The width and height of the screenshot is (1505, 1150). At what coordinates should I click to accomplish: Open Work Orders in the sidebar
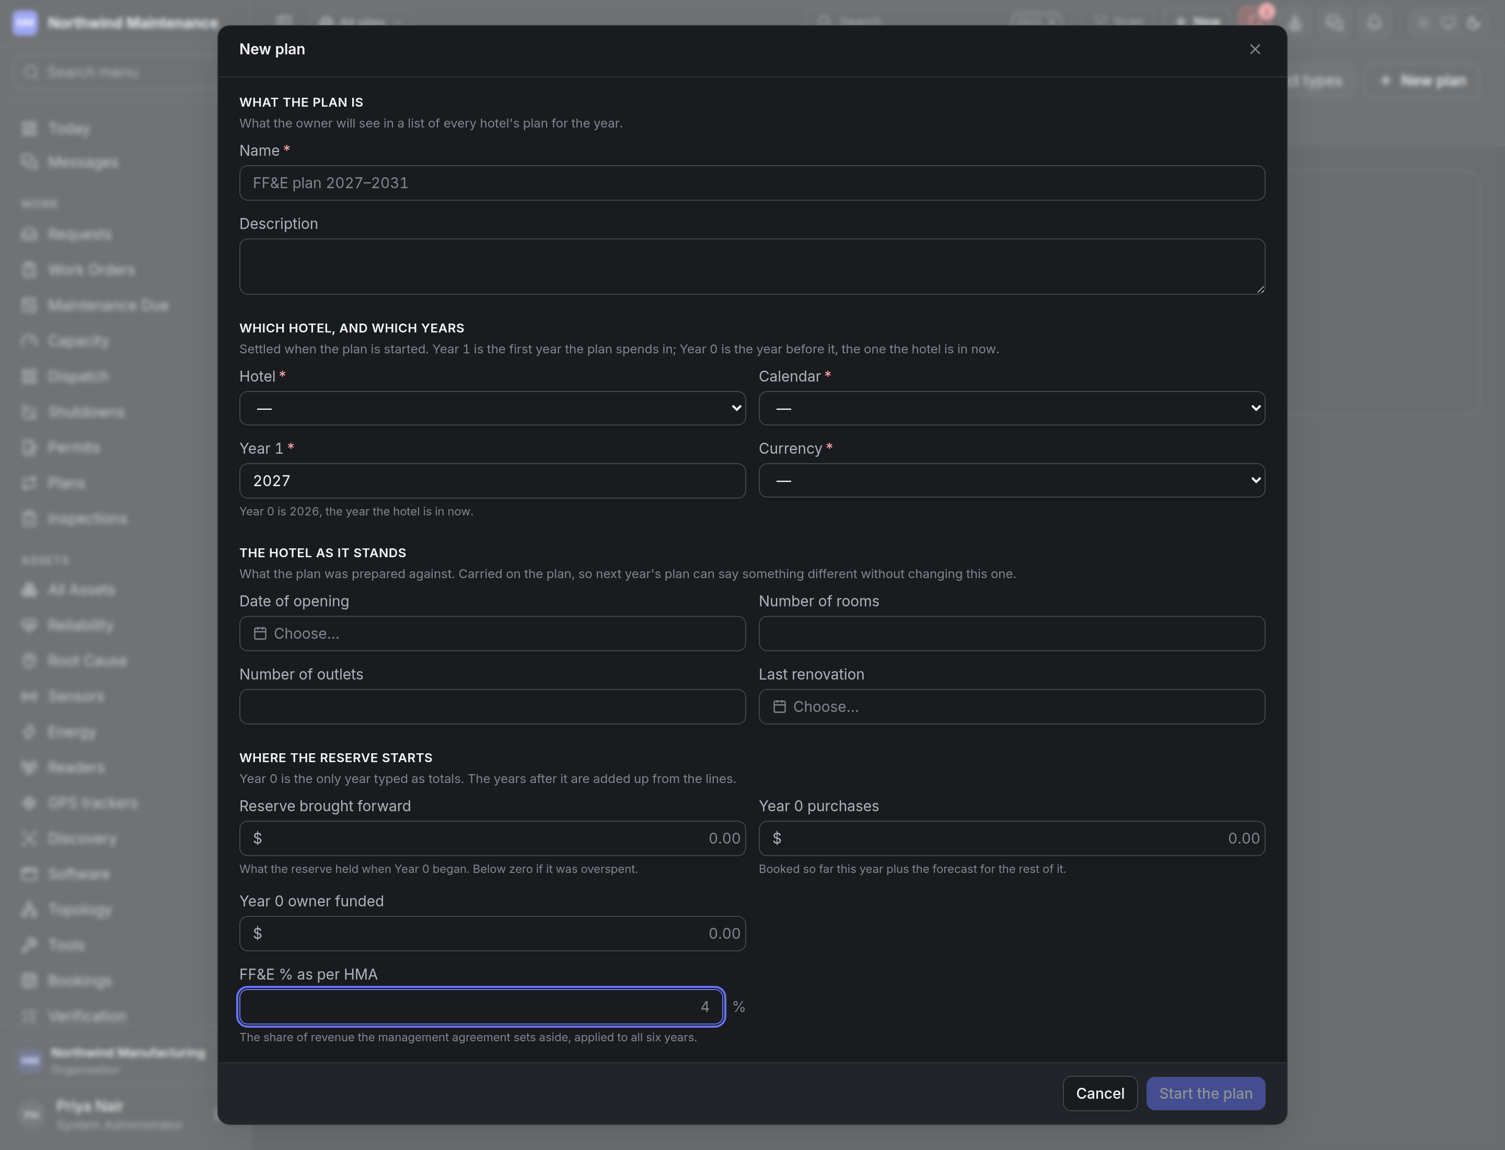coord(91,270)
